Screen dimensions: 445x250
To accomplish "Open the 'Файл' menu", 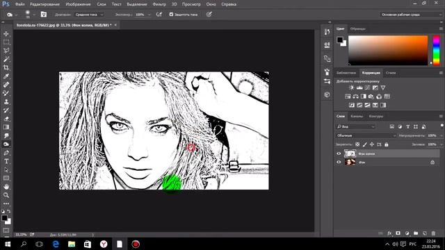I will 19,4.
